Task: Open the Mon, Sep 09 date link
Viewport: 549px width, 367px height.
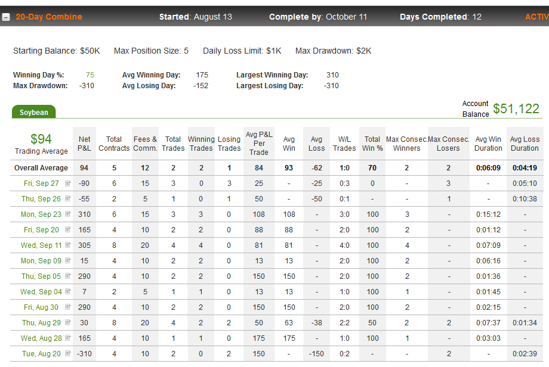Action: click(x=41, y=261)
